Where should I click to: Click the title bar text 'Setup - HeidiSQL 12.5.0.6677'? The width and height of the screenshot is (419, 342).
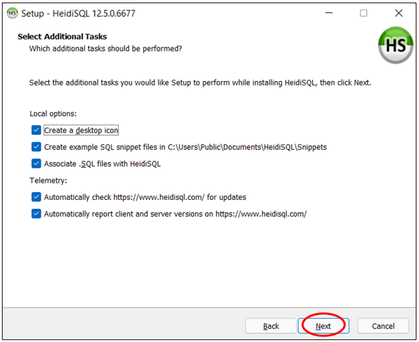point(78,13)
